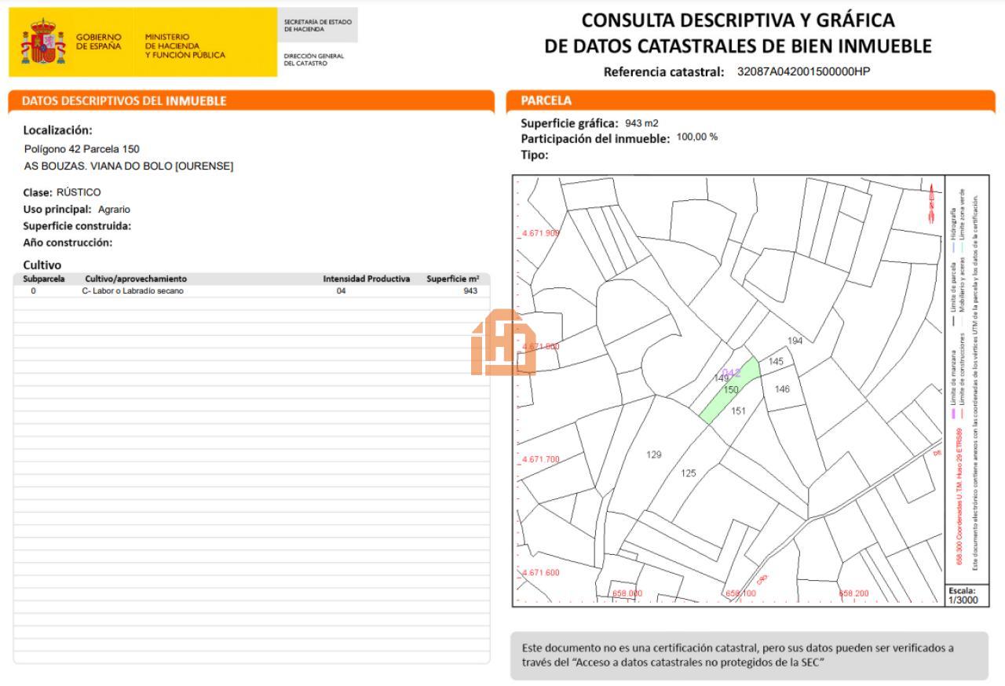Screen dimensions: 1005x686
Task: Click the Gobierno de España logo text
Action: point(98,42)
